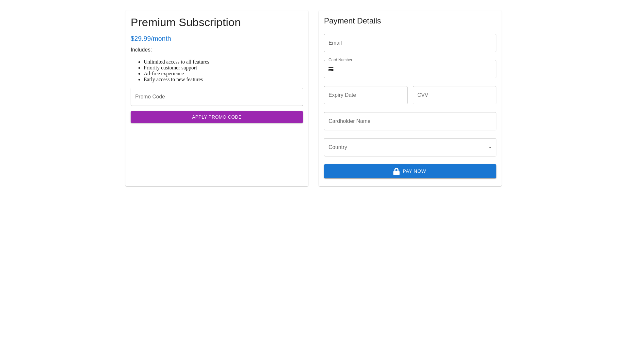Click 'Priority customer support' list item
The height and width of the screenshot is (352, 627).
[170, 68]
